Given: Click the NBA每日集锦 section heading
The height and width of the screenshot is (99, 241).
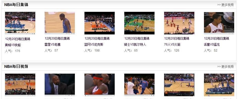Looking at the screenshot, I should click(x=16, y=5).
